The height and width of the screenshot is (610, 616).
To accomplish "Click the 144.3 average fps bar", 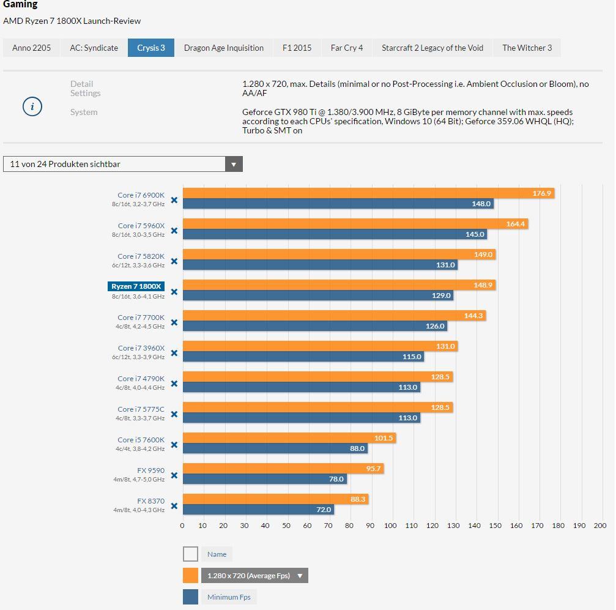I will point(335,316).
